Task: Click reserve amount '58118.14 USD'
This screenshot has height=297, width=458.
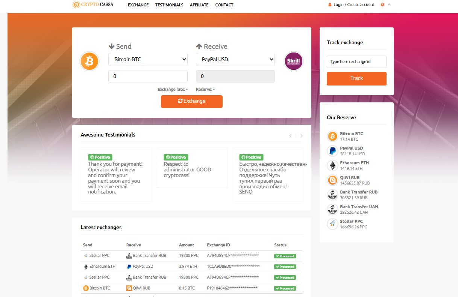Action: [x=353, y=154]
